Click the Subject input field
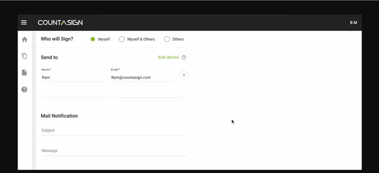The width and height of the screenshot is (379, 173). click(115, 130)
